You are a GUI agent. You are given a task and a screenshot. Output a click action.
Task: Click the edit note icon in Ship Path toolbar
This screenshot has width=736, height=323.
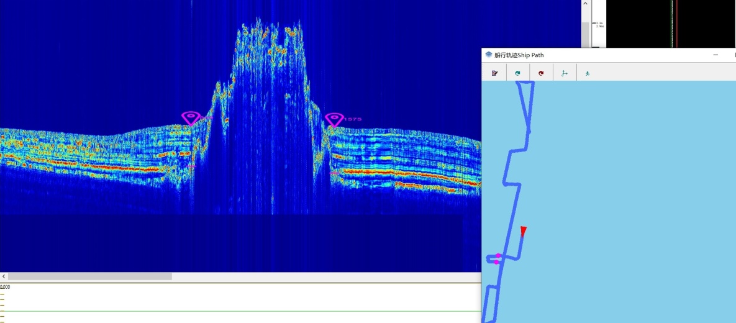pyautogui.click(x=494, y=73)
